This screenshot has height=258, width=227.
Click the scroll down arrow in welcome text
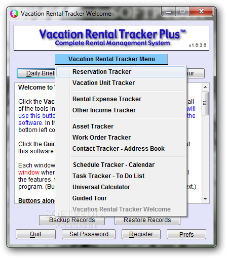205,199
